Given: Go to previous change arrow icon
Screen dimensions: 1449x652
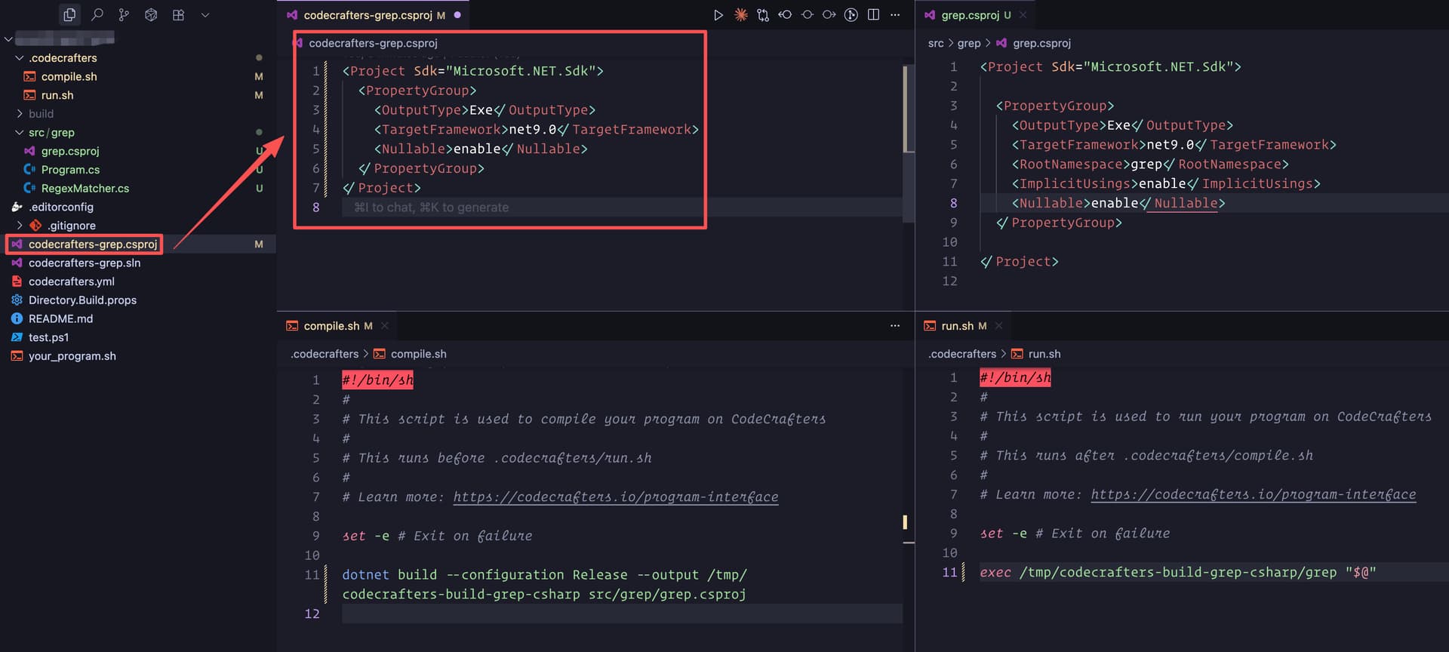Looking at the screenshot, I should pyautogui.click(x=785, y=15).
